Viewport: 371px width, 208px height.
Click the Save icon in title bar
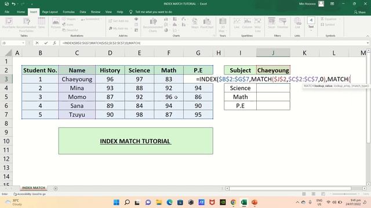(x=6, y=4)
